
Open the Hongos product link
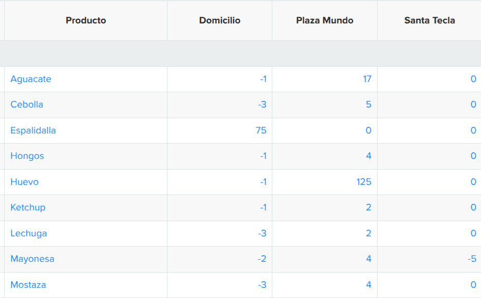(27, 156)
